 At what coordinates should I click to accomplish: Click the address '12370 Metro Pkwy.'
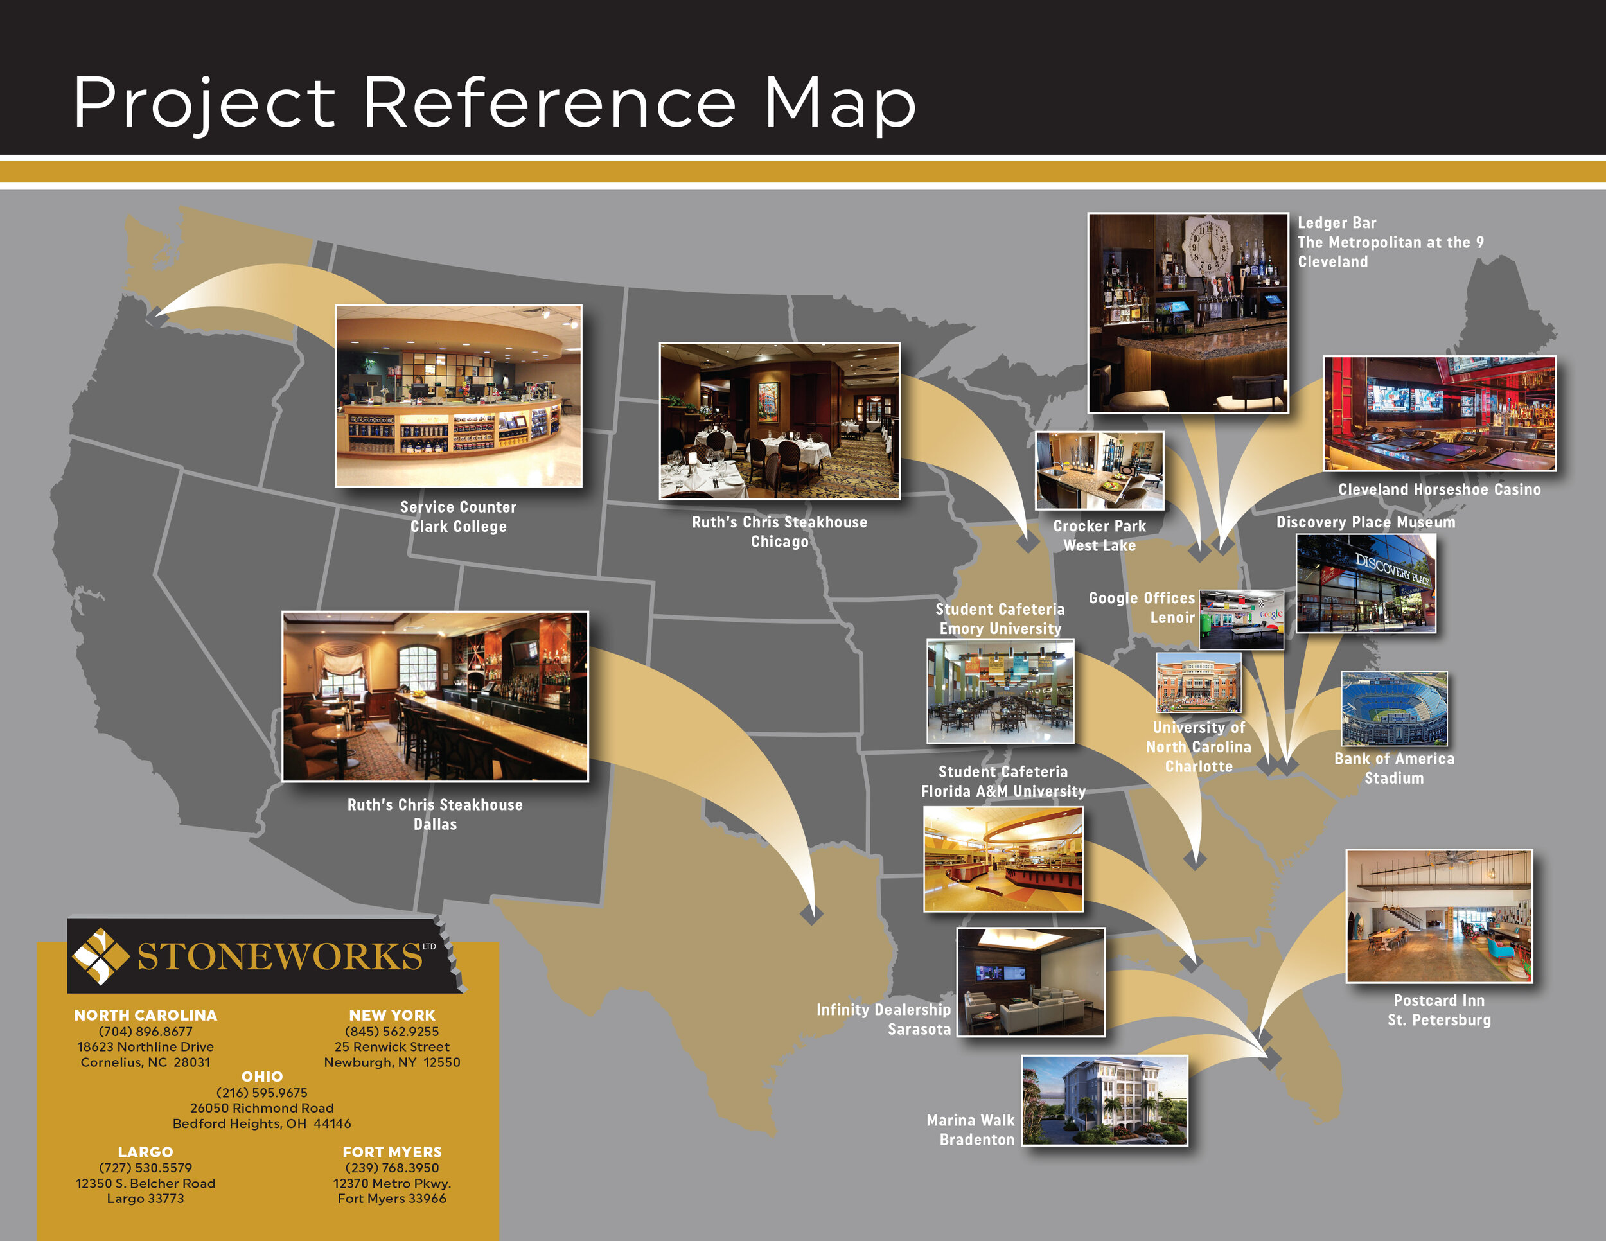(x=392, y=1184)
